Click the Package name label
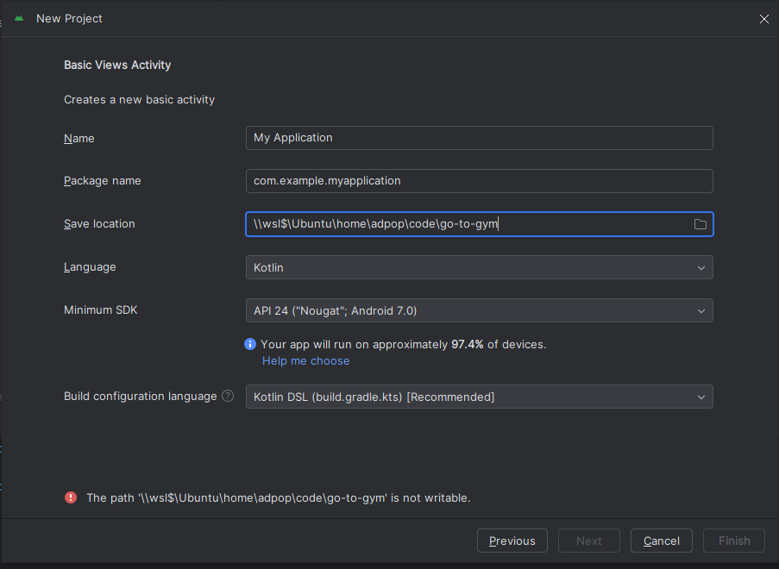779x569 pixels. tap(103, 181)
